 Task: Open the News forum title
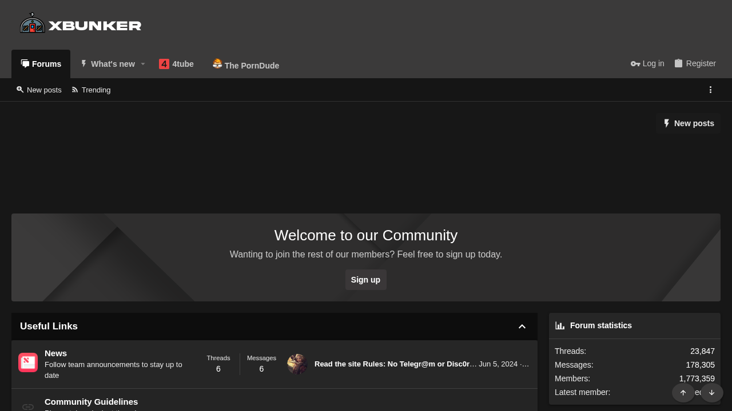[55, 353]
